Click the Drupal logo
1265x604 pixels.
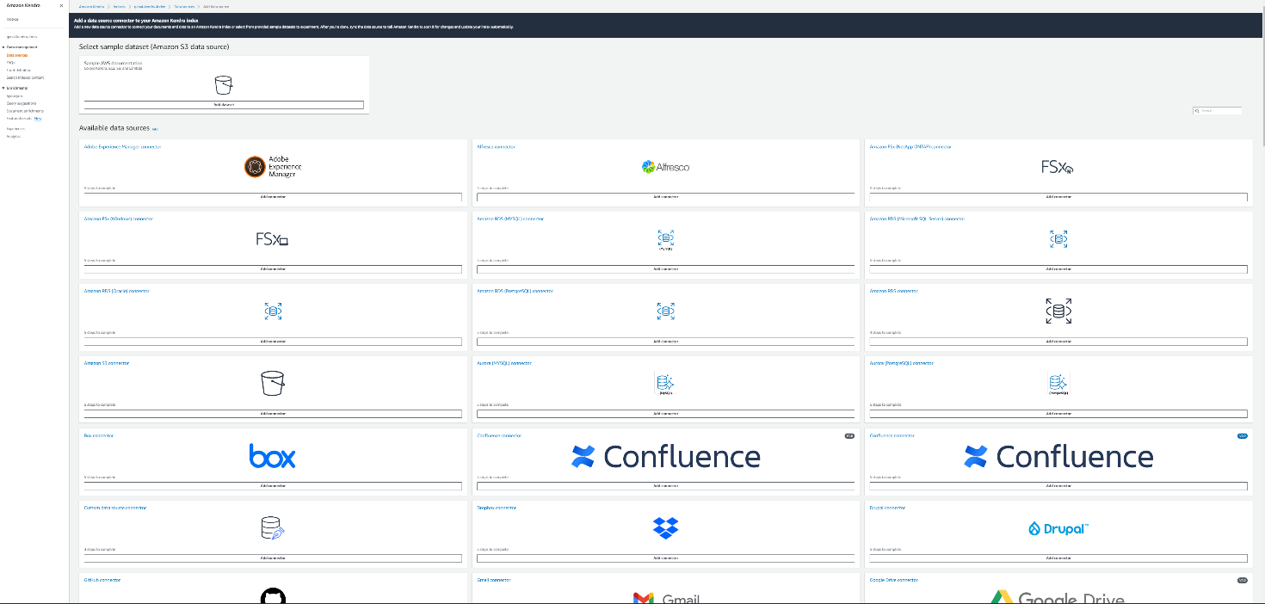pyautogui.click(x=1058, y=528)
